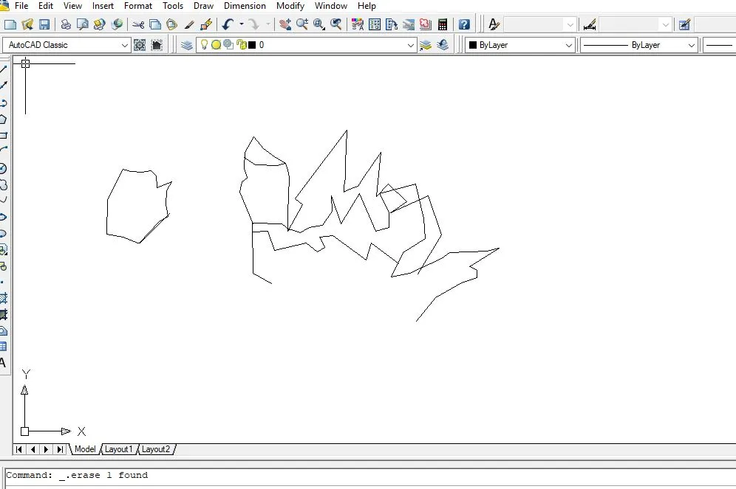This screenshot has height=489, width=736.
Task: Click the Plot printer icon
Action: point(66,24)
